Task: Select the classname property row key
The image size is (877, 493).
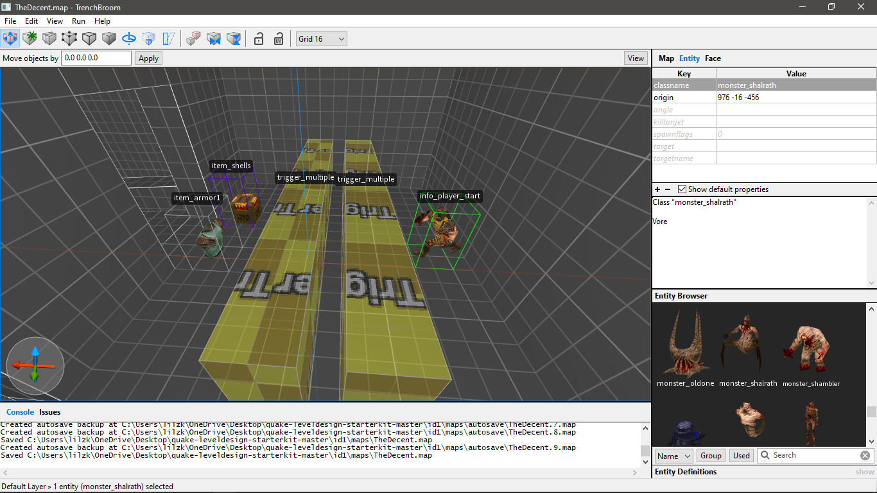Action: (x=684, y=85)
